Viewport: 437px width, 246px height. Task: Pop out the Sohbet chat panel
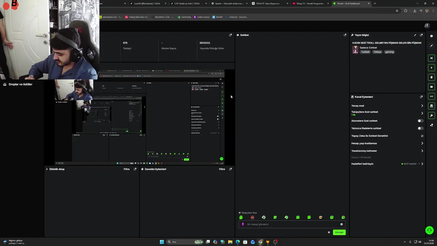pos(345,35)
